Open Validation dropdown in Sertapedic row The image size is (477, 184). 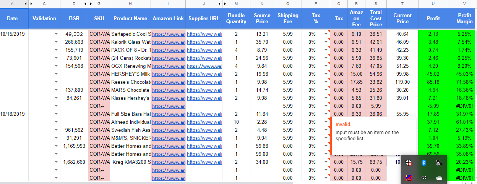point(56,34)
